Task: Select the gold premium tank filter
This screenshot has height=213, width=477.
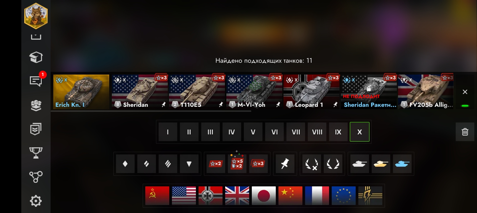Action: click(381, 164)
